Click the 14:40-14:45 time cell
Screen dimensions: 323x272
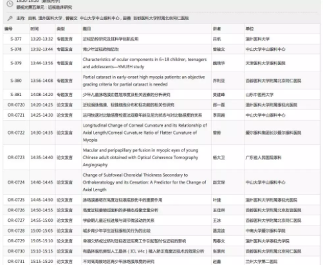[42, 182]
